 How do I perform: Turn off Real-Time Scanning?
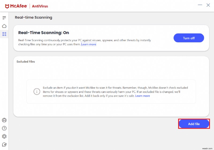point(189,38)
